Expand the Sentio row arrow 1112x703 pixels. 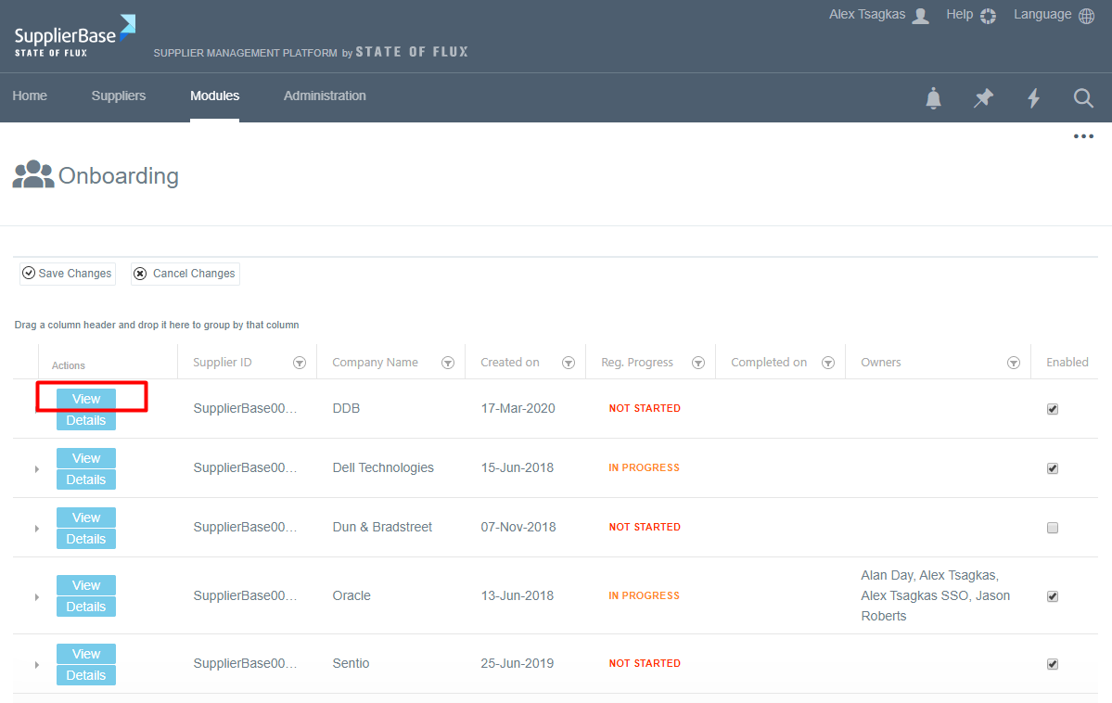tap(37, 665)
